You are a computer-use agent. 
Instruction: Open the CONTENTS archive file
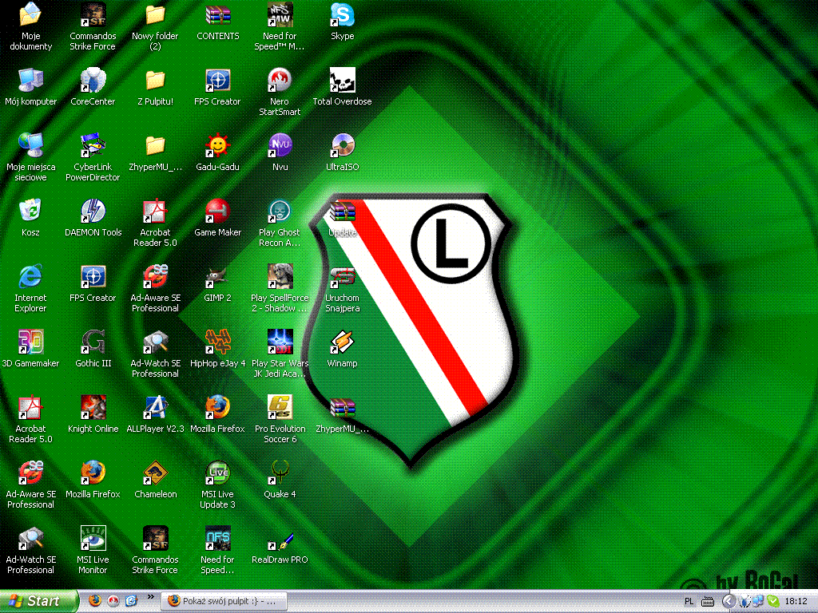coord(217,15)
